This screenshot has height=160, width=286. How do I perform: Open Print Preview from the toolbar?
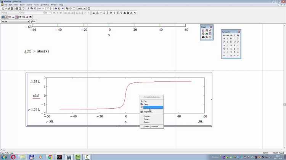(20, 8)
